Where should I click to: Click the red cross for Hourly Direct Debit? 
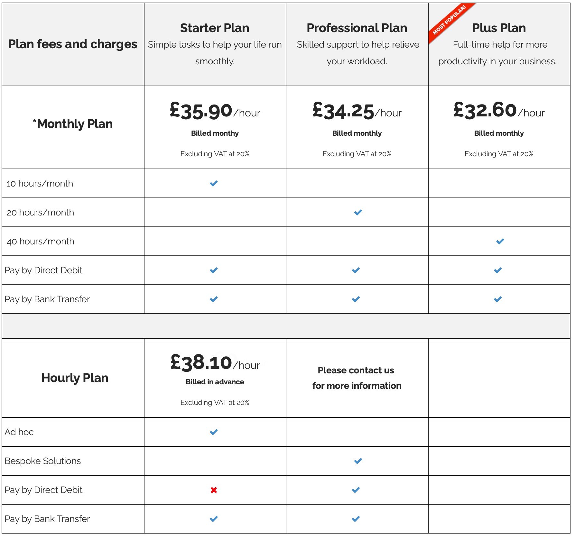point(214,490)
